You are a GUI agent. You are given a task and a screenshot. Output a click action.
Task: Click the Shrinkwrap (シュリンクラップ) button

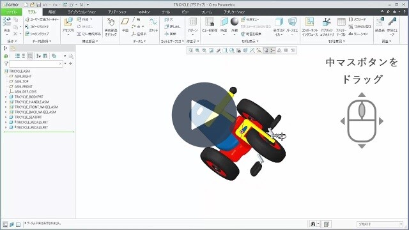[37, 34]
